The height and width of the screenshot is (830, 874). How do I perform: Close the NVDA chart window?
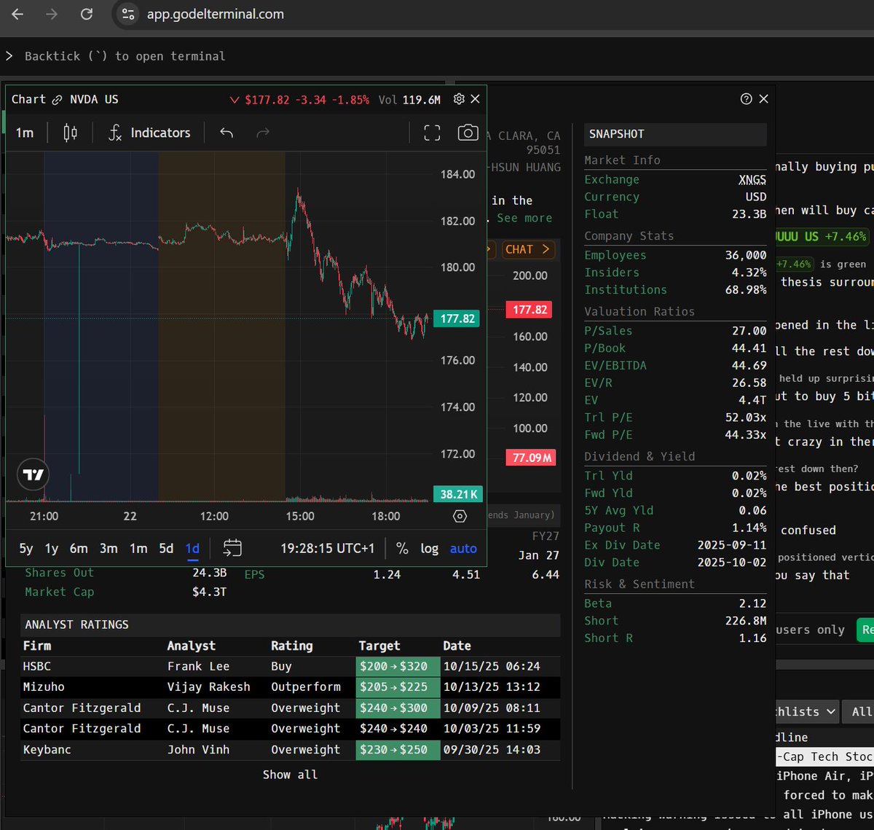point(475,99)
